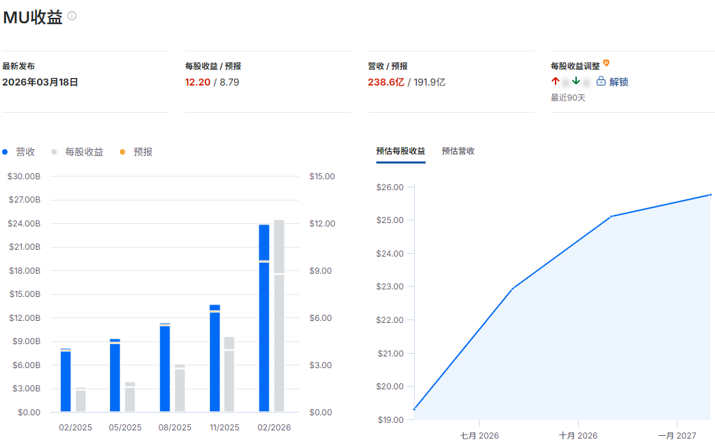Image resolution: width=715 pixels, height=442 pixels.
Task: Toggle the 预报 legend item
Action: pyautogui.click(x=136, y=152)
